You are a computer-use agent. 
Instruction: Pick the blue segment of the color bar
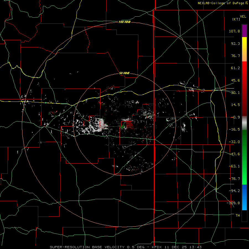(x=244, y=197)
